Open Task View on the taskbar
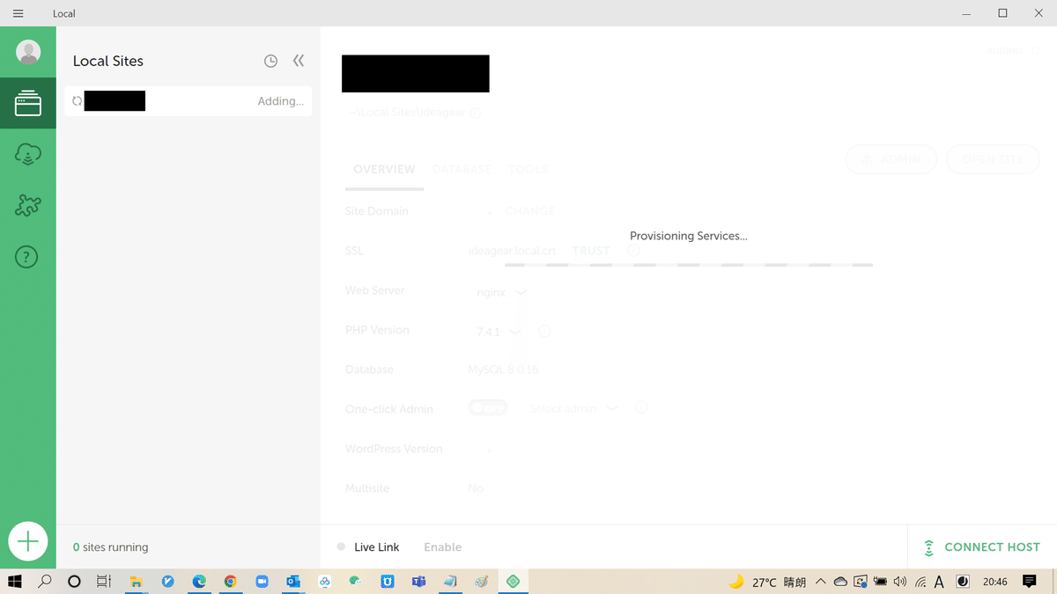The width and height of the screenshot is (1057, 594). 103,582
